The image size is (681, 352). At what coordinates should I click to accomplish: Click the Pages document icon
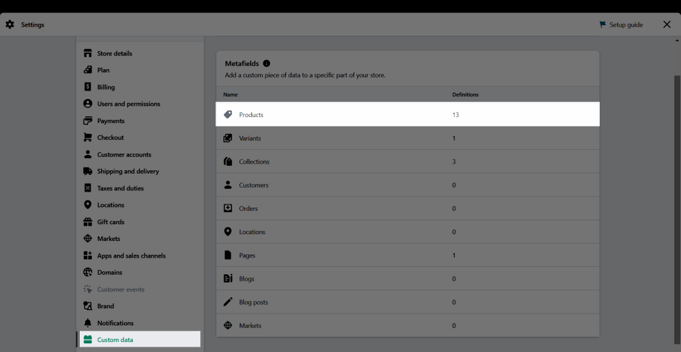point(227,255)
